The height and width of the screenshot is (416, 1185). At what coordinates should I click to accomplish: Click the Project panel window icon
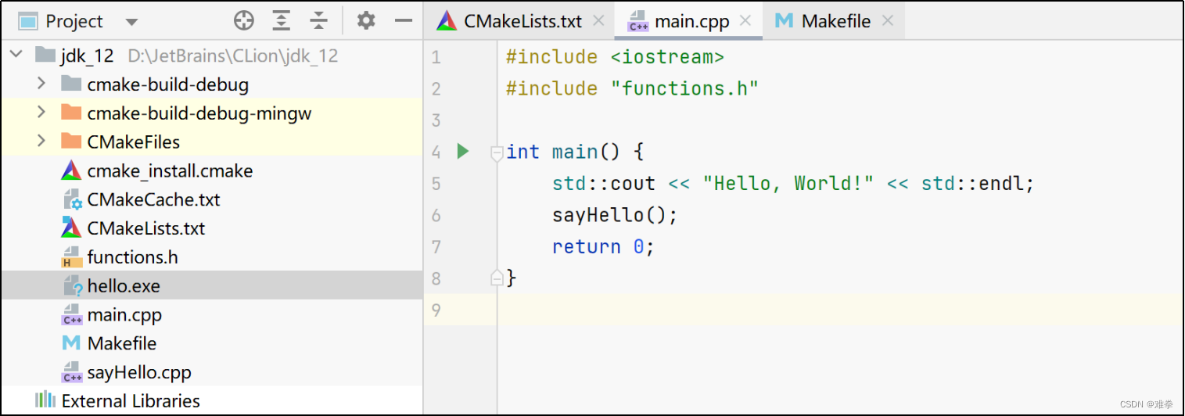click(x=28, y=21)
